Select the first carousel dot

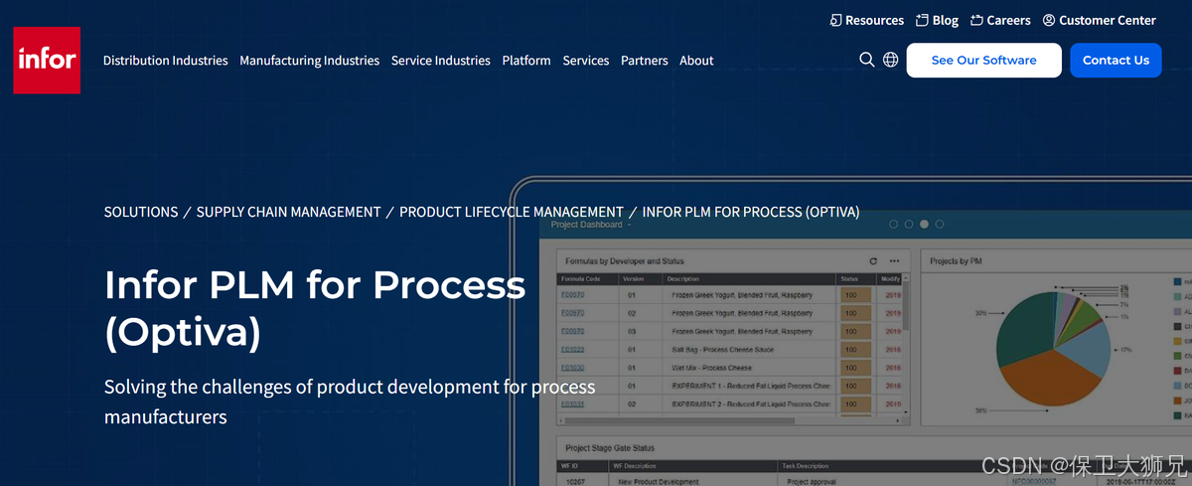pyautogui.click(x=894, y=225)
